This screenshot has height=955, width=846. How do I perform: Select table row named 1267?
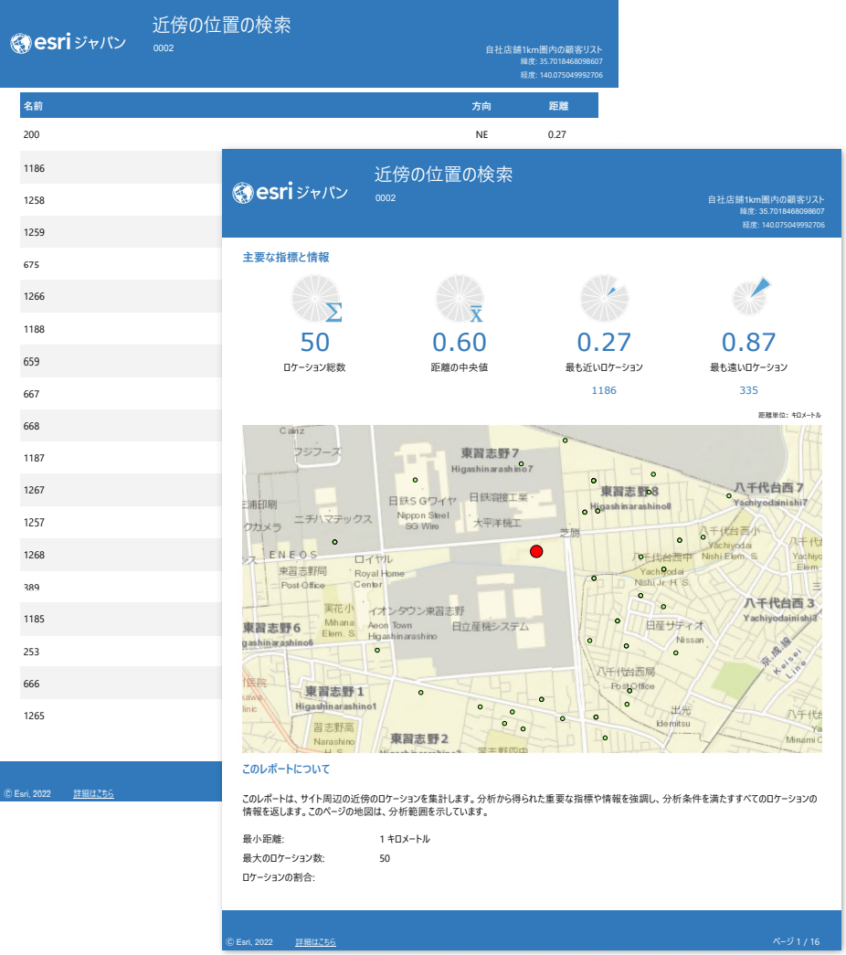coord(121,490)
